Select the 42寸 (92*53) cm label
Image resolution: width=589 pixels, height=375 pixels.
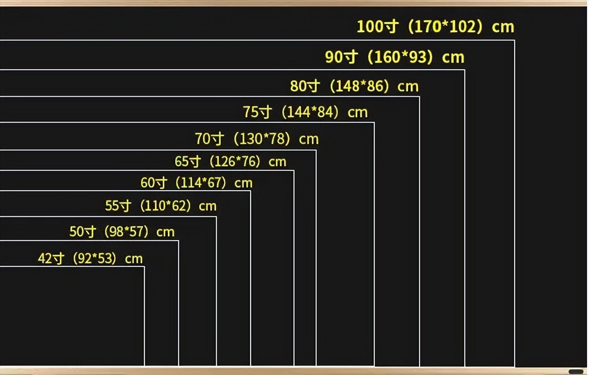pyautogui.click(x=90, y=259)
